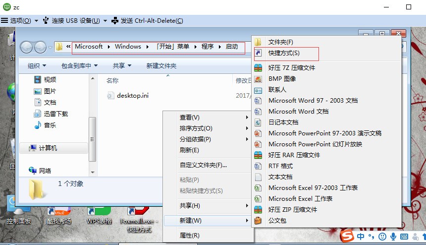Select Microsoft Word 文档 in New submenu
Image resolution: width=426 pixels, height=245 pixels.
pyautogui.click(x=326, y=112)
